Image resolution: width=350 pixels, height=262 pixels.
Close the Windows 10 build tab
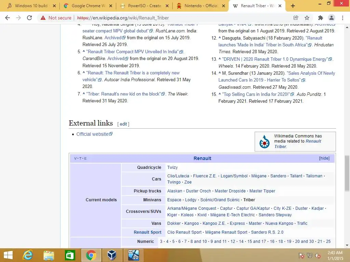pyautogui.click(x=54, y=6)
